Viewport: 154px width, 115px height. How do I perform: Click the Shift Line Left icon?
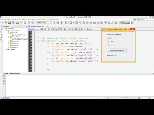(76, 29)
